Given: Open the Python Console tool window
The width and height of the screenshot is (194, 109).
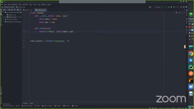Looking at the screenshot, I should [47, 106].
